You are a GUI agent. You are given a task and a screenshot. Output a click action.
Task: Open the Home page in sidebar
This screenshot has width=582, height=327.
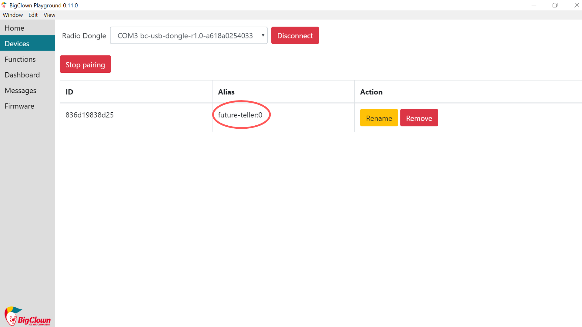(27, 28)
